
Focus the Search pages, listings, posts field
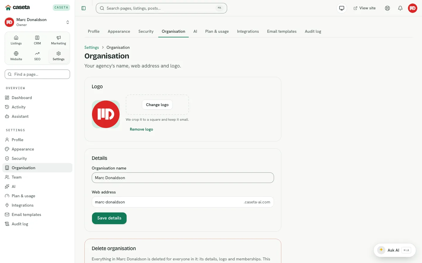tap(161, 8)
